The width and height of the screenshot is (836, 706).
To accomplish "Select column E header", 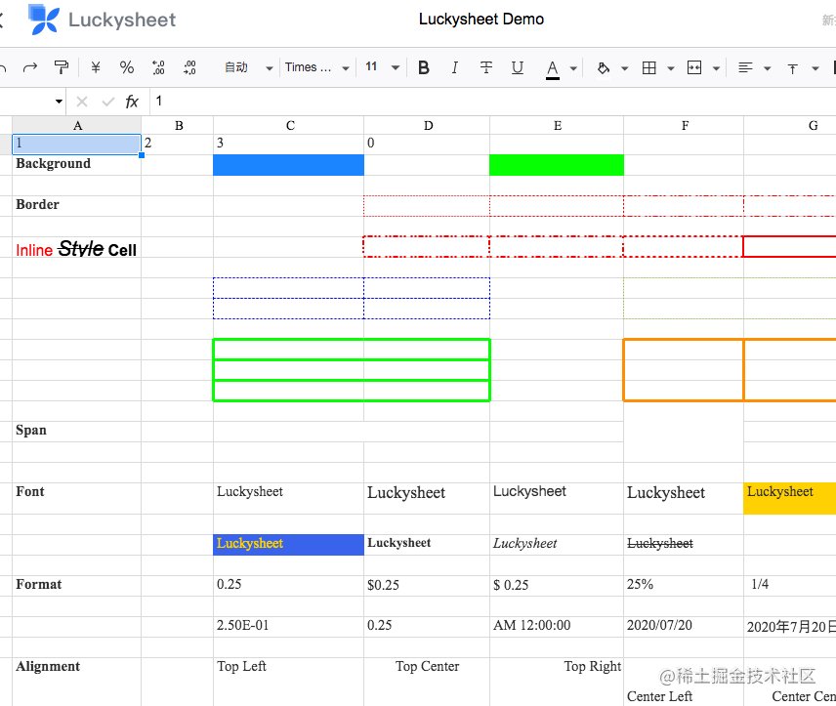I will click(557, 126).
